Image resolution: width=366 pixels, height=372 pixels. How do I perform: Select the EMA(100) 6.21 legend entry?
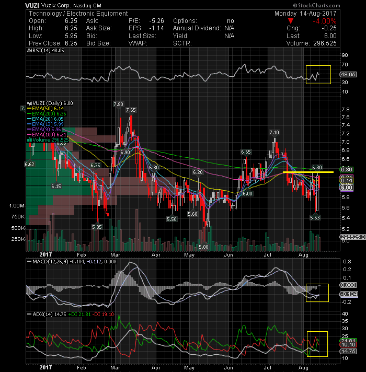(49, 134)
